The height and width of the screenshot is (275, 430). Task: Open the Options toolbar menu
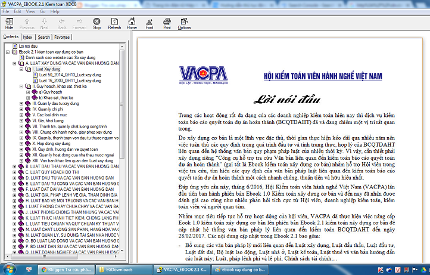[x=184, y=24]
